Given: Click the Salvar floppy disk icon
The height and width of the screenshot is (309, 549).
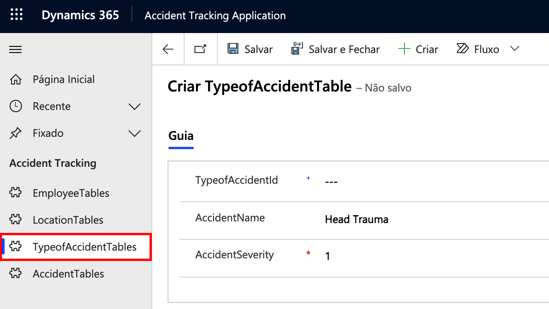Looking at the screenshot, I should pyautogui.click(x=233, y=49).
